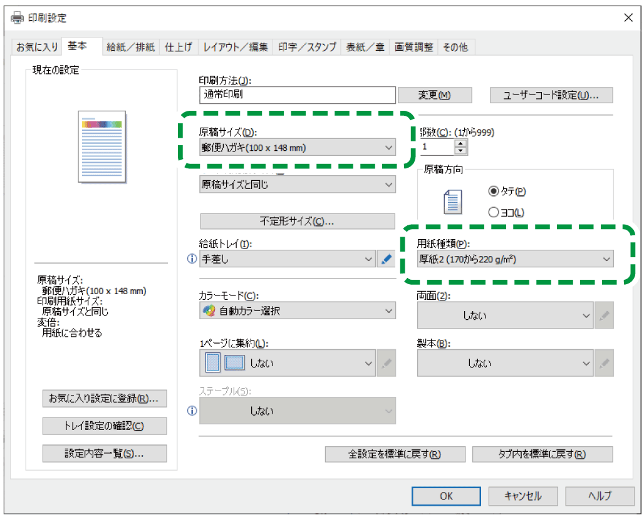Open the 画質調整 tab

click(x=413, y=47)
